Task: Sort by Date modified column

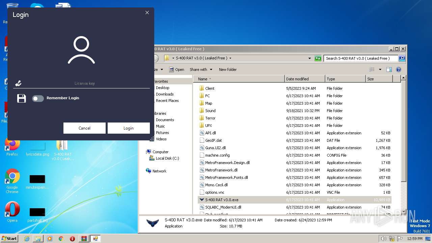Action: (x=305, y=79)
